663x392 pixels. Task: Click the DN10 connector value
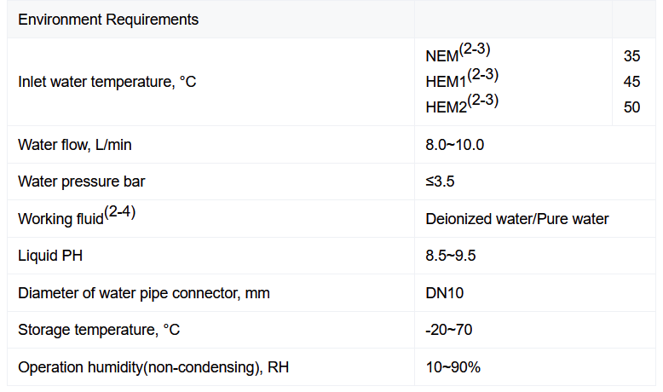[x=444, y=293]
